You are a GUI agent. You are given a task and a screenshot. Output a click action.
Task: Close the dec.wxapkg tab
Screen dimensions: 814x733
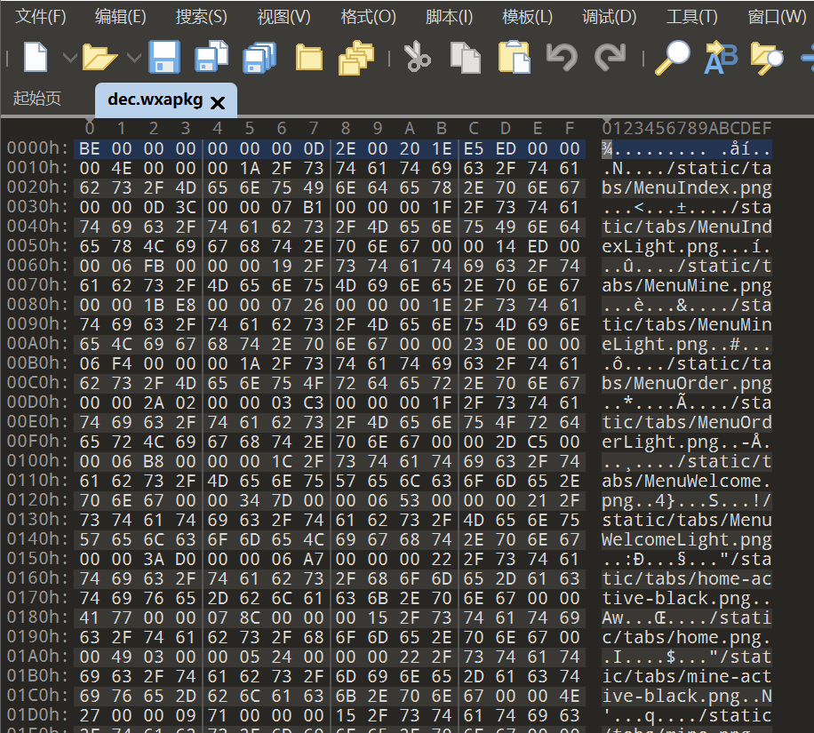[x=218, y=102]
